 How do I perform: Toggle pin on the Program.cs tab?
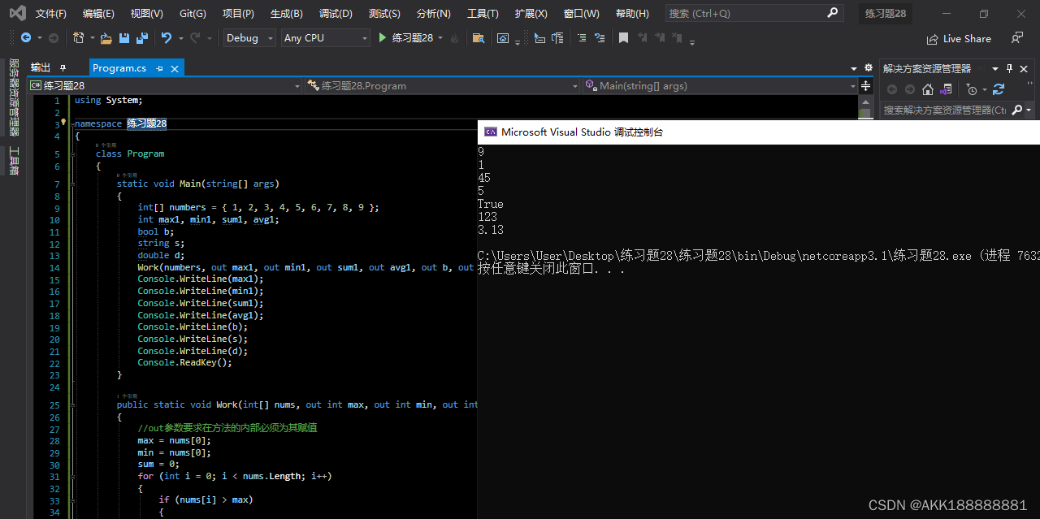coord(159,68)
